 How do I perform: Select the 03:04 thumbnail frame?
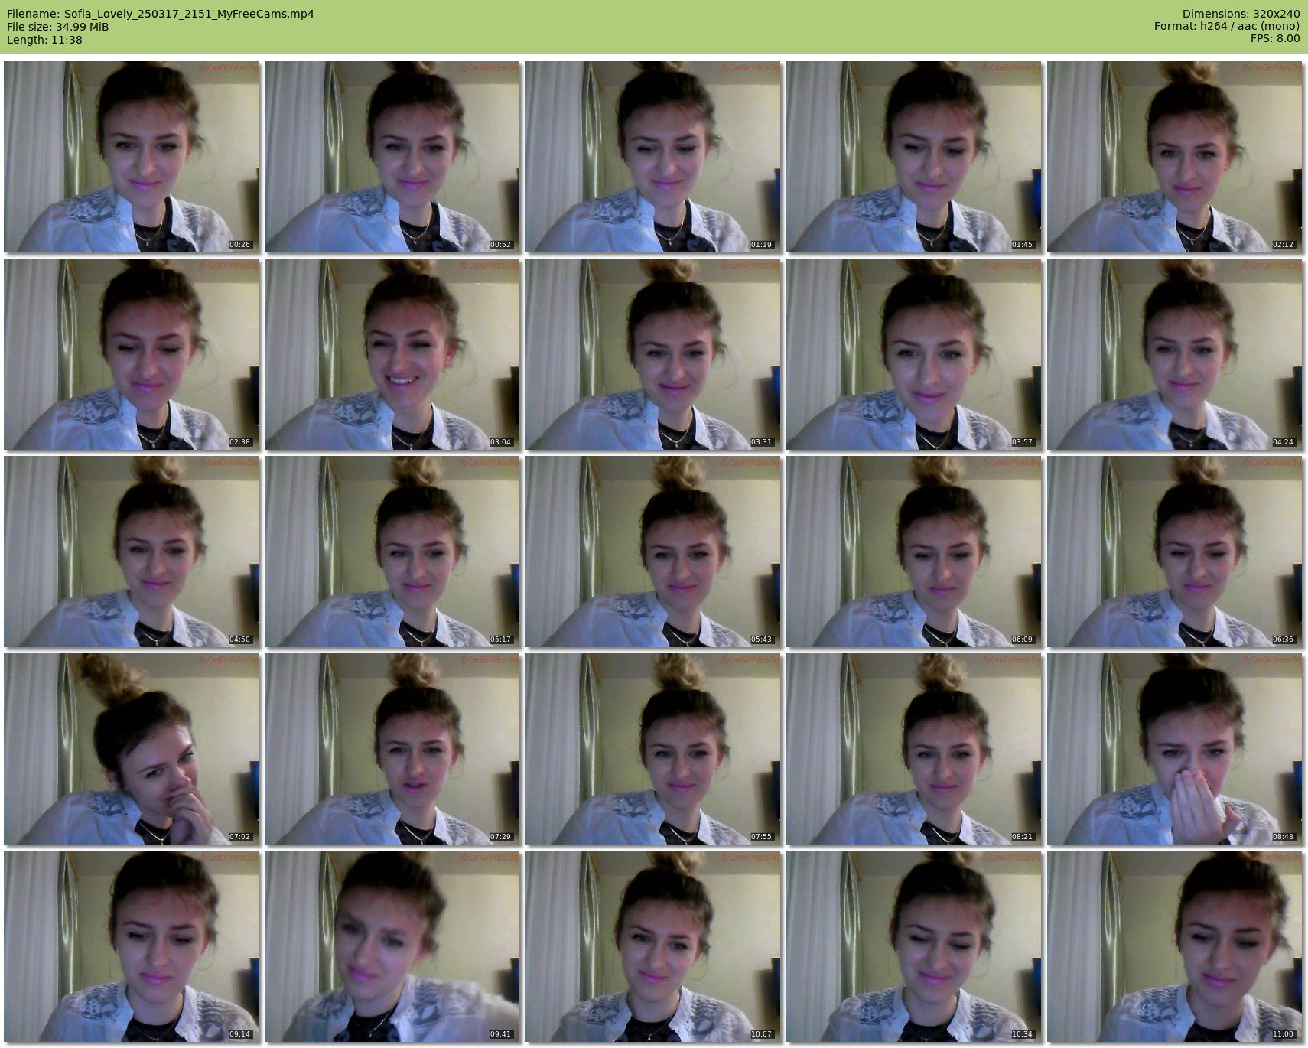[392, 354]
